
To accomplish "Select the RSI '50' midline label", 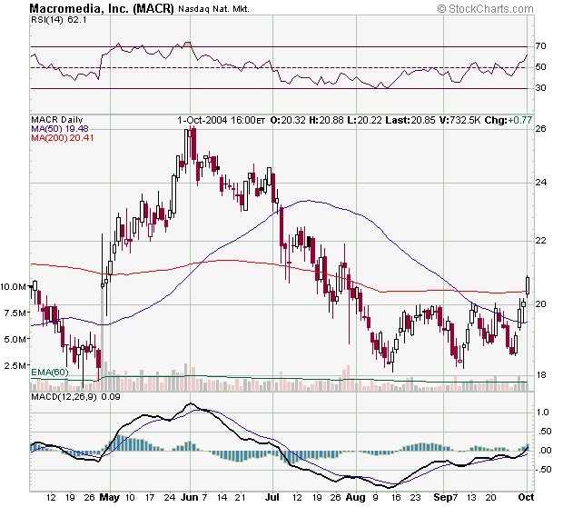I will click(540, 67).
